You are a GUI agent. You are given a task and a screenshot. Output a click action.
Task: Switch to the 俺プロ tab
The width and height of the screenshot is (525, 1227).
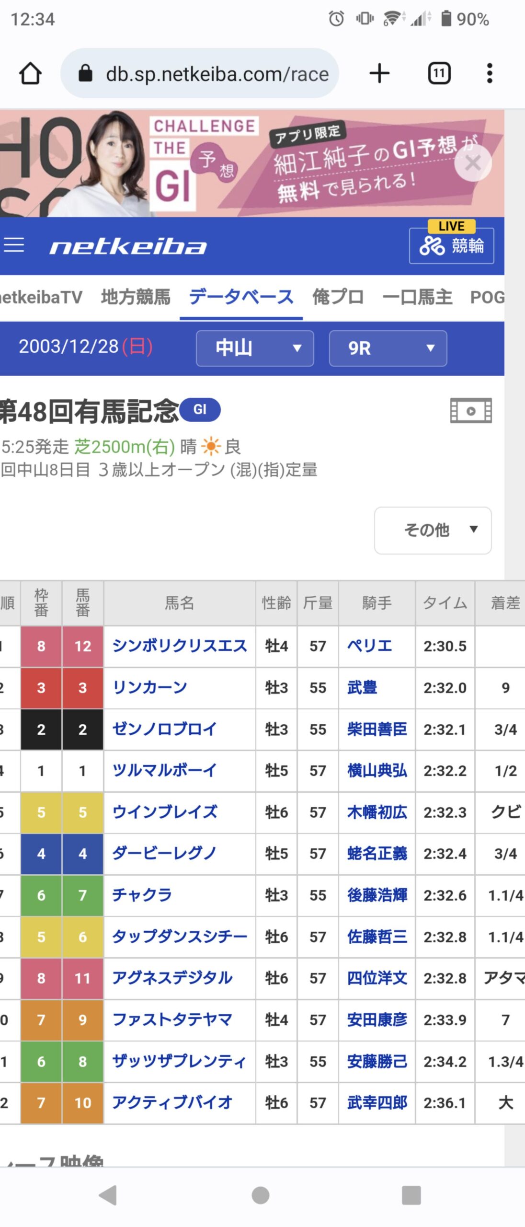(338, 297)
